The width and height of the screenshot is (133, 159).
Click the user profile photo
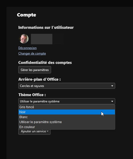[x=24, y=39]
